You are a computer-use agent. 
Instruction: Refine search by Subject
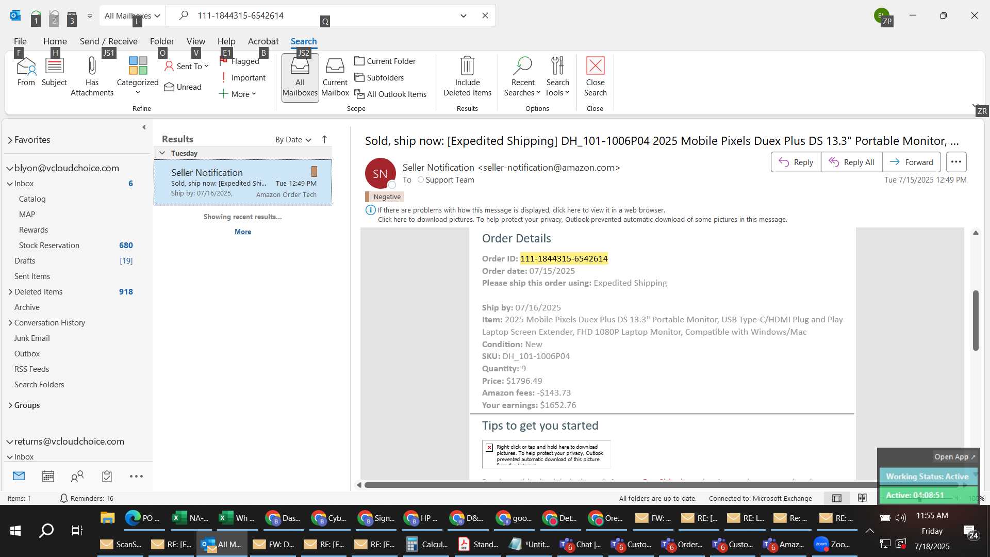coord(54,72)
